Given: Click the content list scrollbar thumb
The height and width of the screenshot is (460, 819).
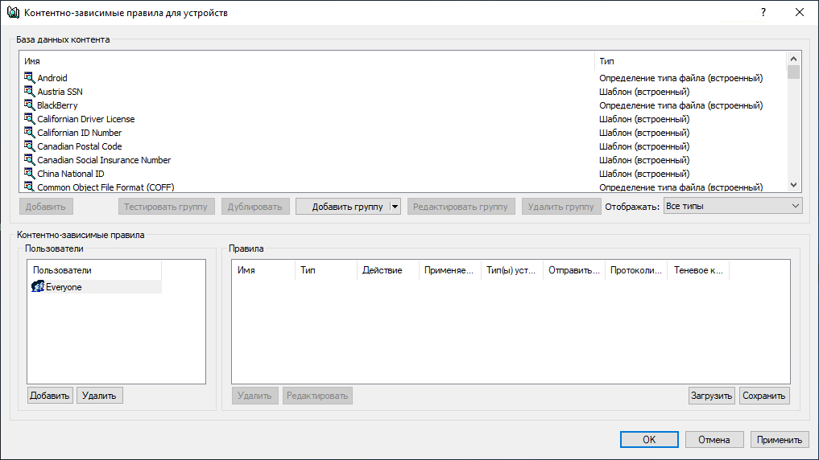Looking at the screenshot, I should [x=793, y=72].
